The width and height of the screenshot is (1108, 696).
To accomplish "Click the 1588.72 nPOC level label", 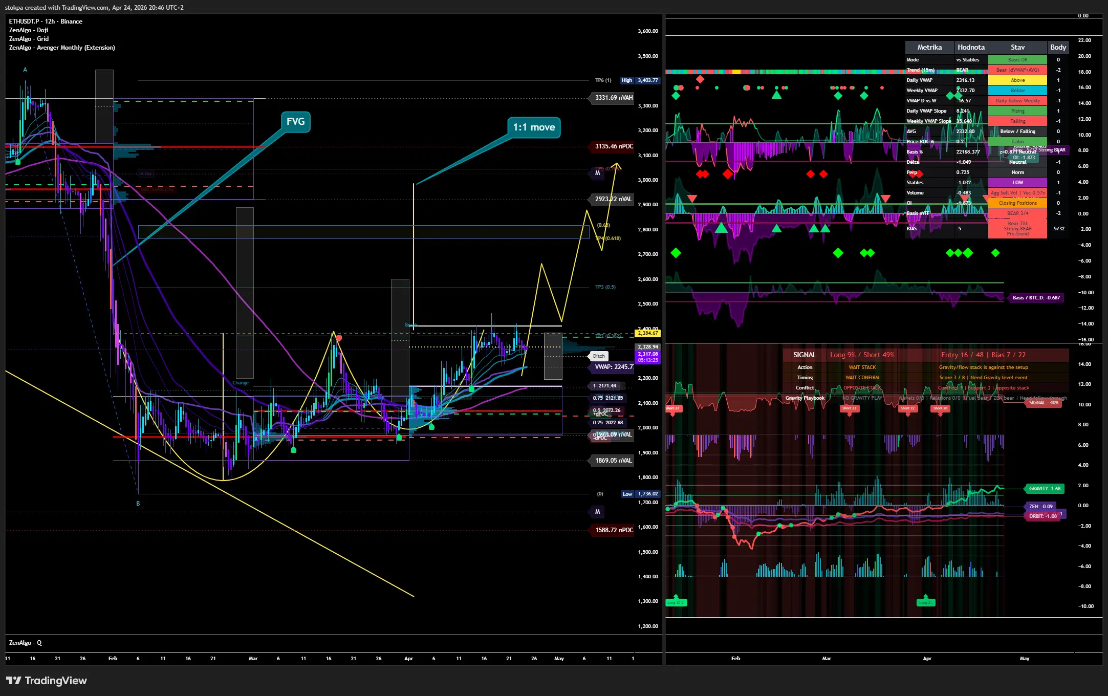I will click(x=614, y=530).
